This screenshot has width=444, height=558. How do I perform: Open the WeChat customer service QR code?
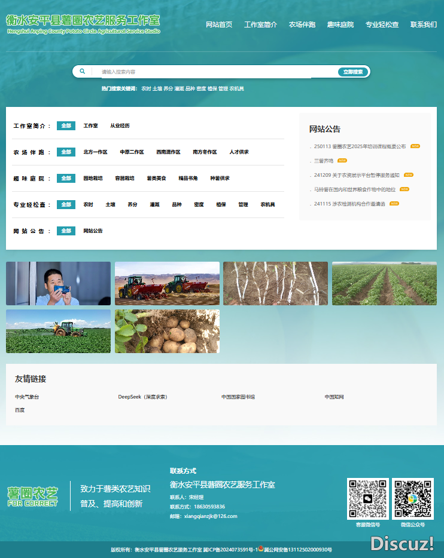[367, 498]
